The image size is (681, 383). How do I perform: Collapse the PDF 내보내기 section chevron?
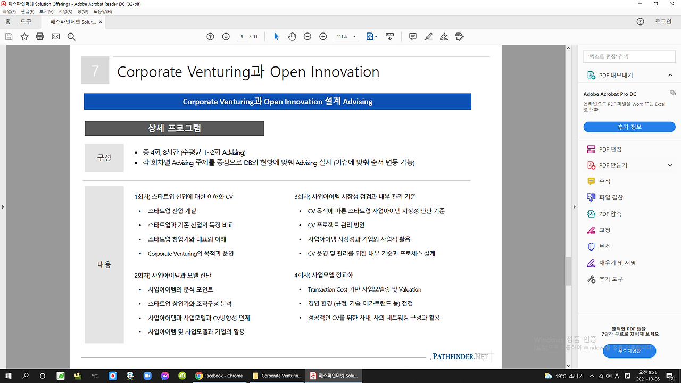coord(670,76)
